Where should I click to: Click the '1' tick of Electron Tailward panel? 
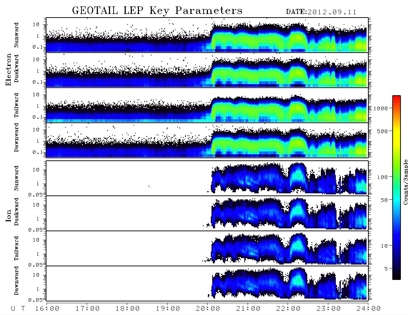[38, 106]
